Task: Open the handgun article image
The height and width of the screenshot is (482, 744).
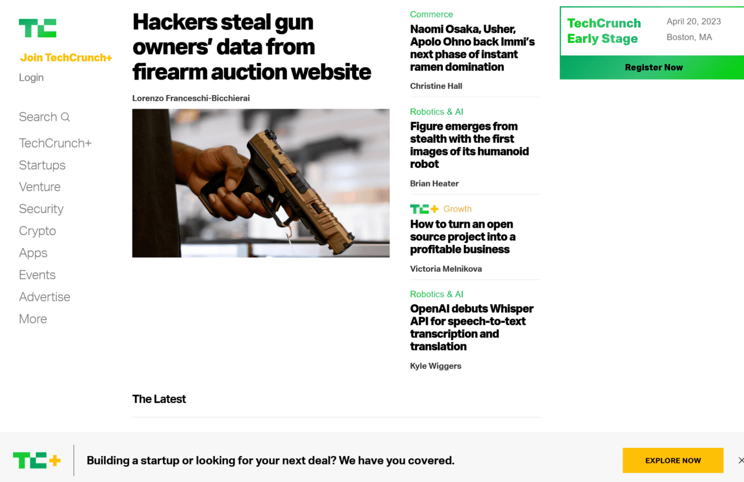Action: (x=261, y=183)
